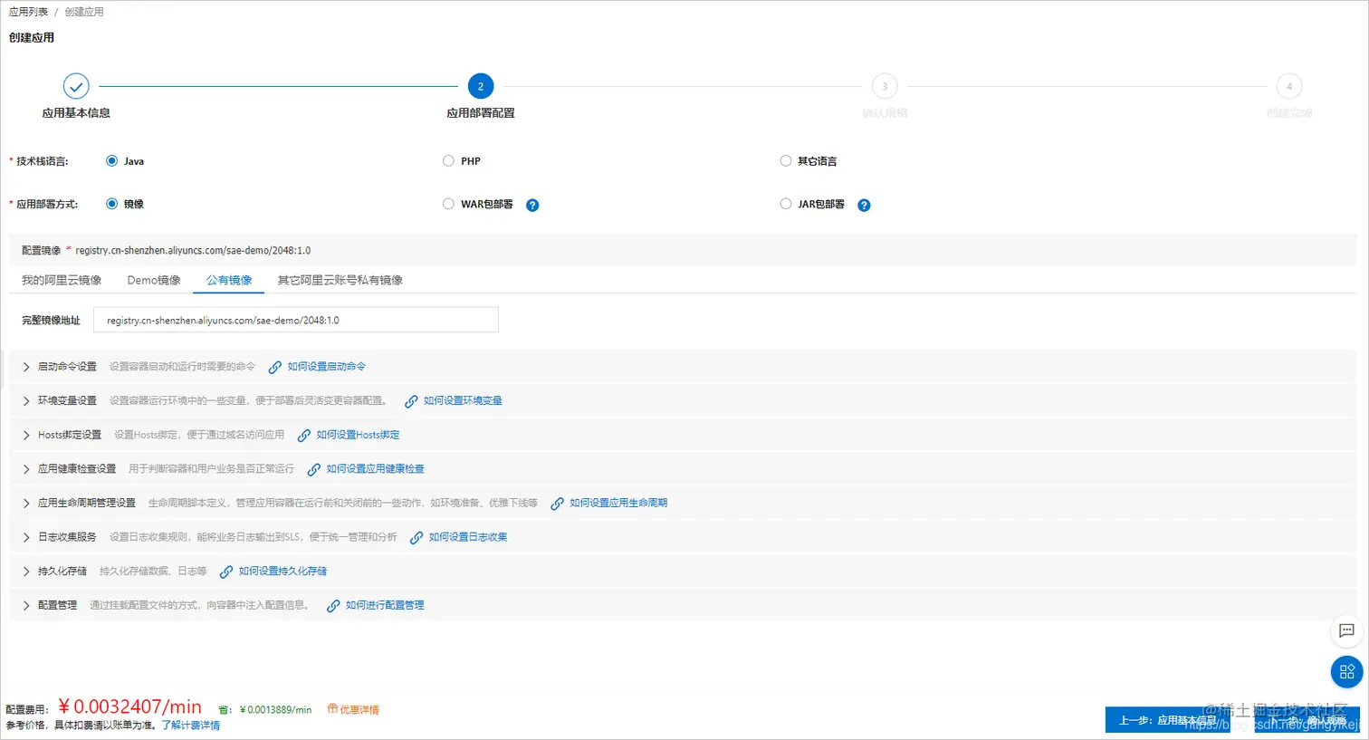
Task: Open 如何设置启动命令 help link
Action: tap(326, 367)
